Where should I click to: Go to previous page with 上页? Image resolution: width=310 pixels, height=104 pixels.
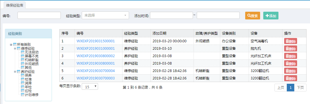280,88
